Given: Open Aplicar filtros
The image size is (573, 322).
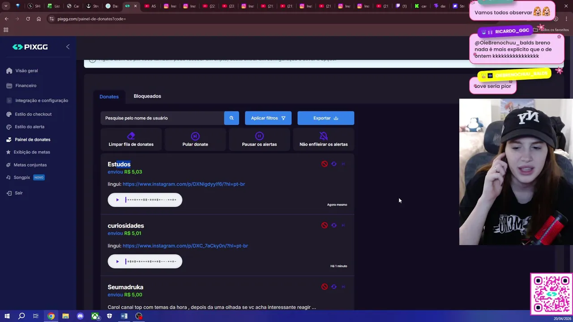Looking at the screenshot, I should click(268, 118).
